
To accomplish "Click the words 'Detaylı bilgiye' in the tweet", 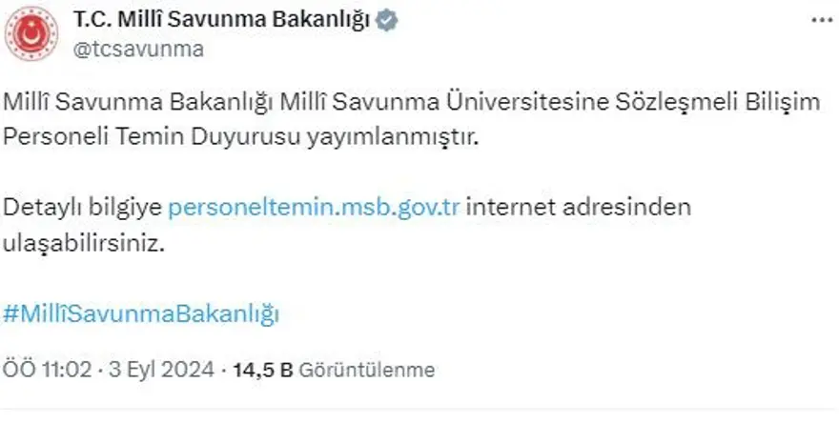I will pyautogui.click(x=82, y=208).
